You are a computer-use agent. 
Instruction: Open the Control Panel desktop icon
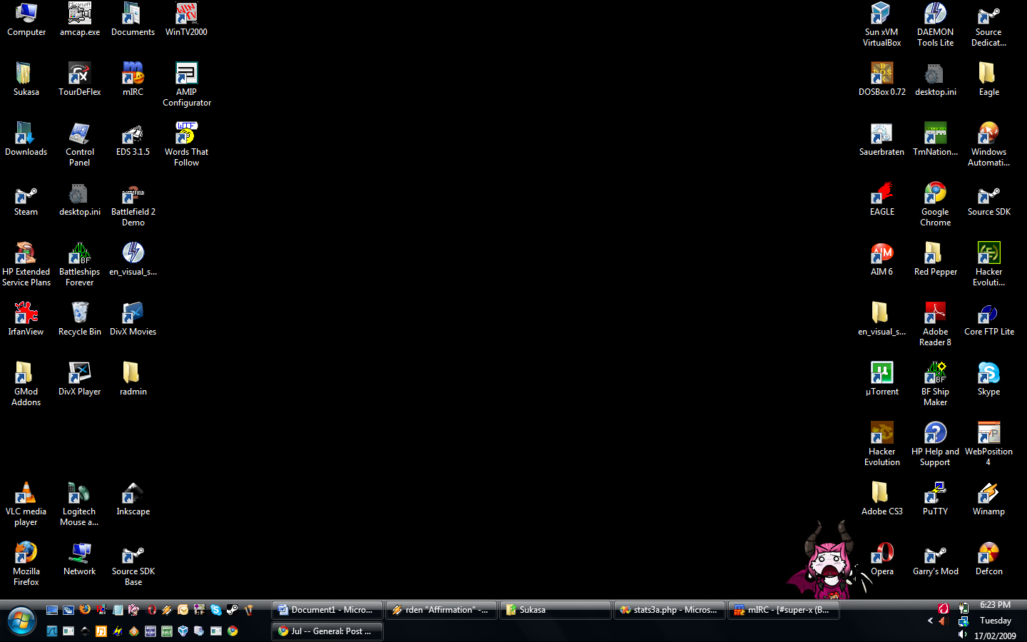pyautogui.click(x=80, y=144)
